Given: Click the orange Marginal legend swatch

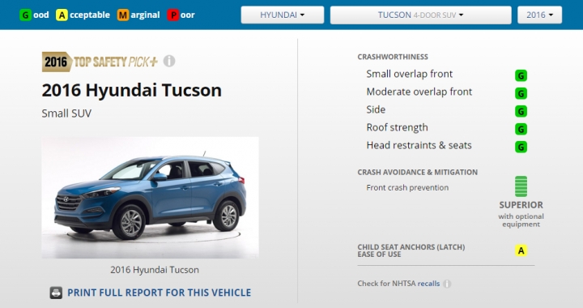Looking at the screenshot, I should (123, 15).
